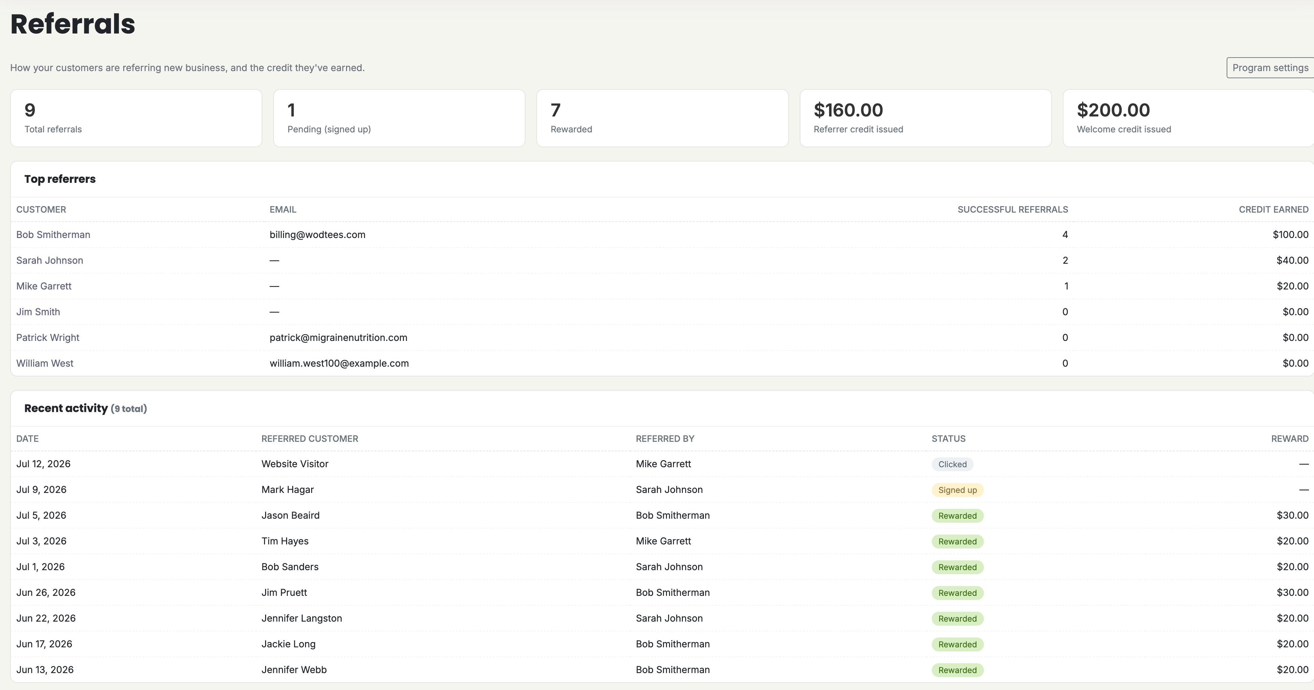Click the Jason Beaird referred customer
The image size is (1314, 690).
pos(290,516)
